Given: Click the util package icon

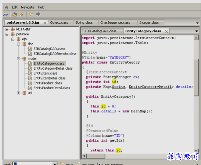Looking at the screenshot, I should [24, 93].
